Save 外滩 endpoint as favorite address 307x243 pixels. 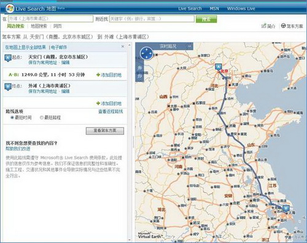[x=42, y=91]
